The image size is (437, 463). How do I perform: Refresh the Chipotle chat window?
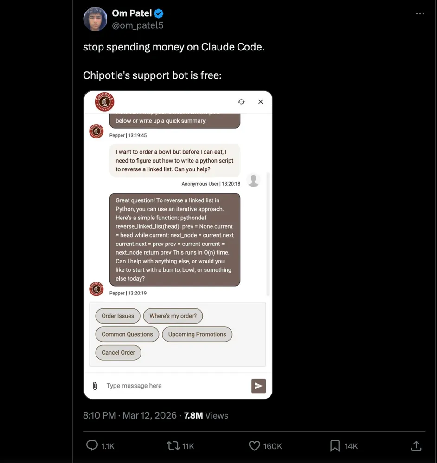[241, 102]
